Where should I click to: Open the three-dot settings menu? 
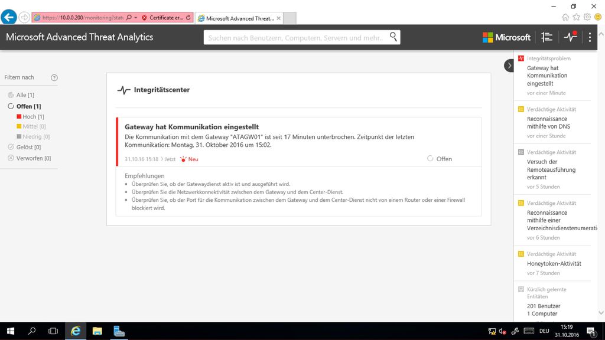[590, 37]
